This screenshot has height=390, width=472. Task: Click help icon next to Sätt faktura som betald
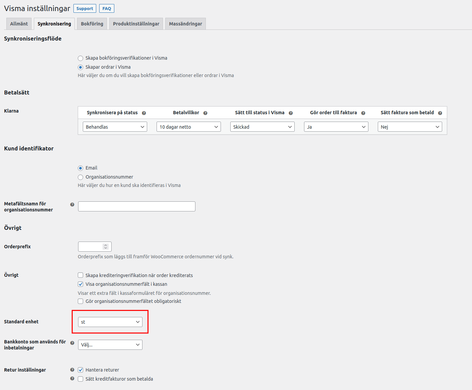point(440,113)
